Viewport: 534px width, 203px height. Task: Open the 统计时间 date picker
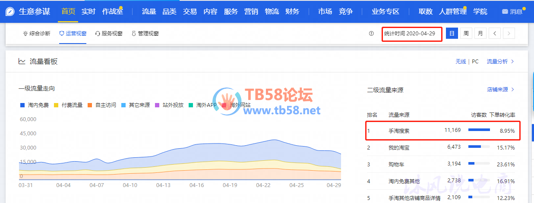point(412,33)
